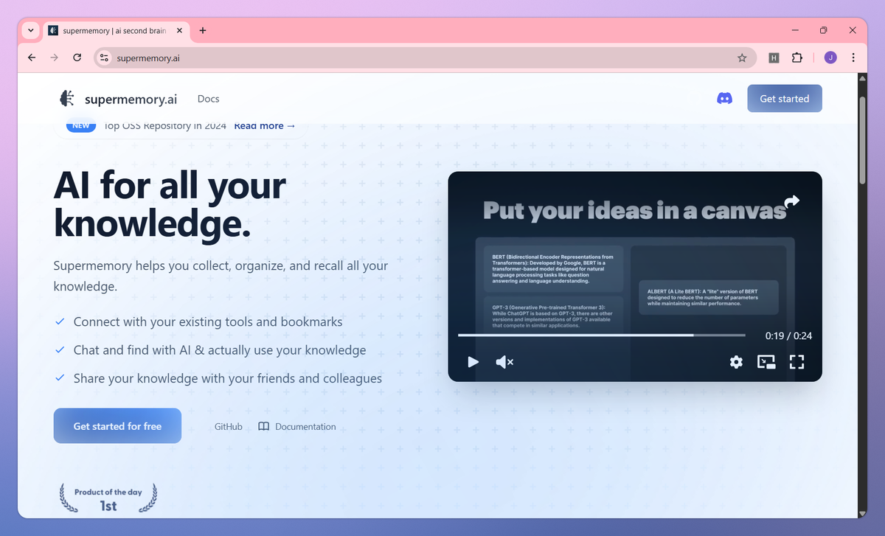
Task: Open the Discord community icon
Action: 725,98
